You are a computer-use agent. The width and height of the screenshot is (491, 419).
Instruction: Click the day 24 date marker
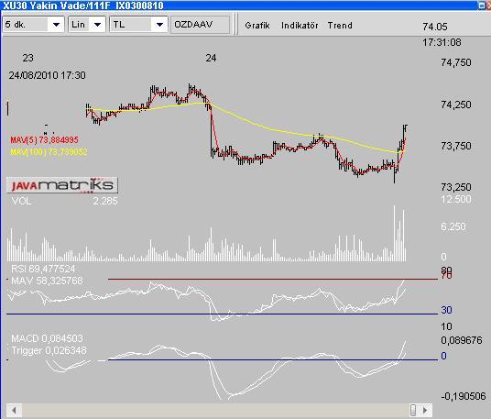point(211,58)
